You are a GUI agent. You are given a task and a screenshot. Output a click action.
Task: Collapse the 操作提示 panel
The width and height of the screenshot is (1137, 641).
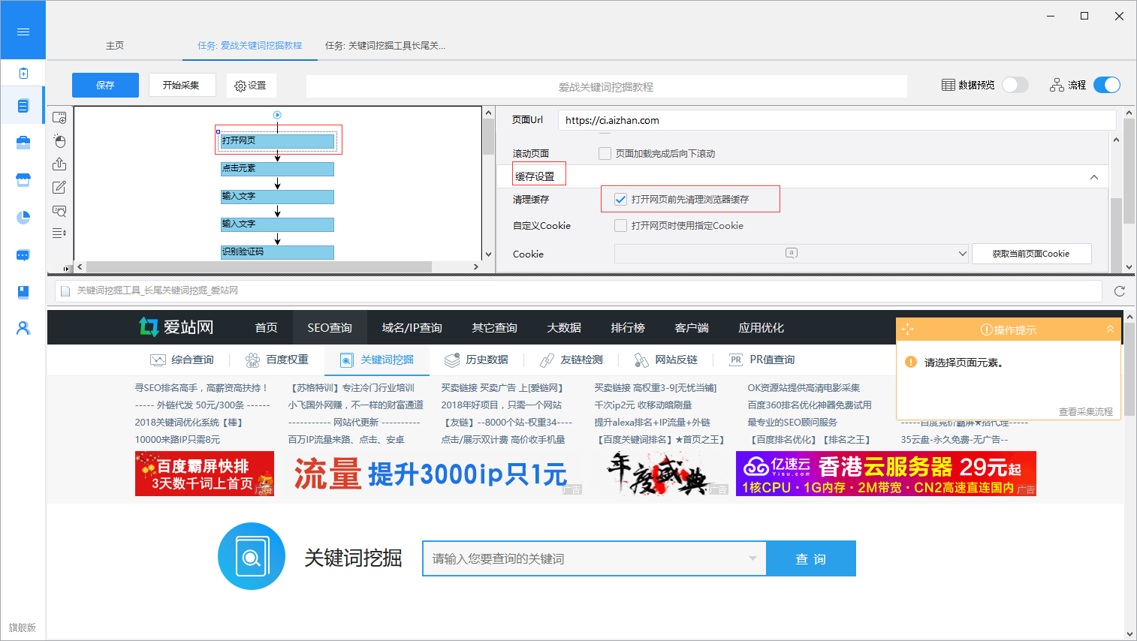pyautogui.click(x=1110, y=330)
